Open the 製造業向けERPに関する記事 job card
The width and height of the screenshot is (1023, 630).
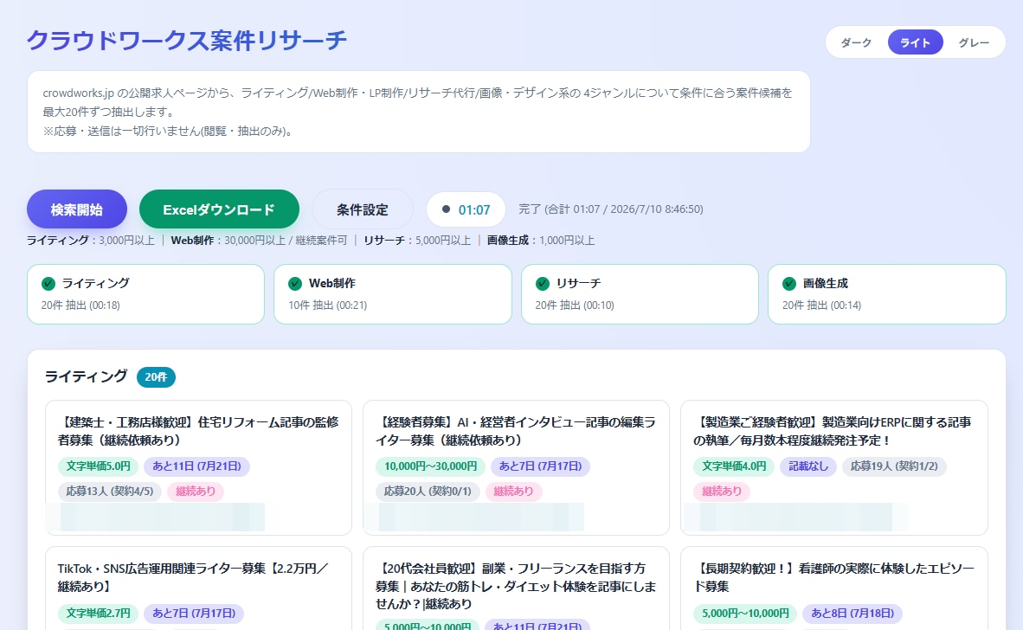click(833, 467)
